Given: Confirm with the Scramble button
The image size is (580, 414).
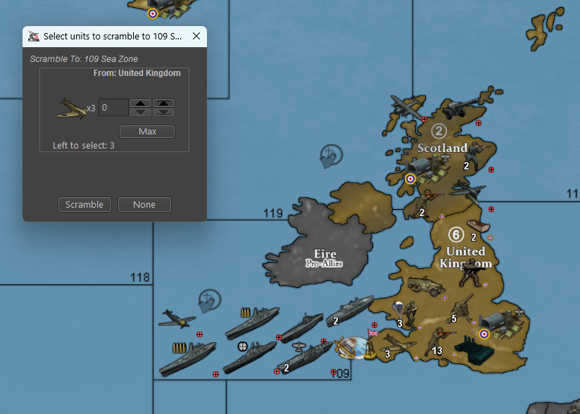Looking at the screenshot, I should point(84,204).
